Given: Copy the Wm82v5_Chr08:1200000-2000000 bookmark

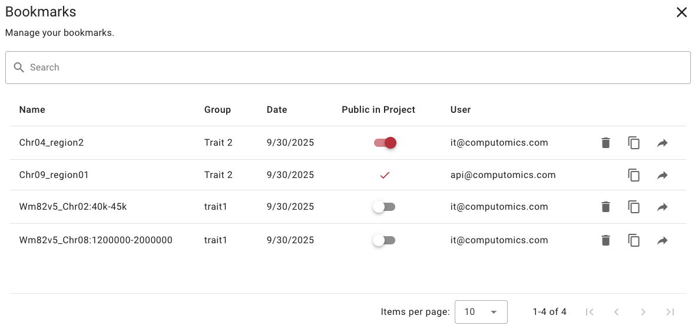Looking at the screenshot, I should pyautogui.click(x=634, y=240).
